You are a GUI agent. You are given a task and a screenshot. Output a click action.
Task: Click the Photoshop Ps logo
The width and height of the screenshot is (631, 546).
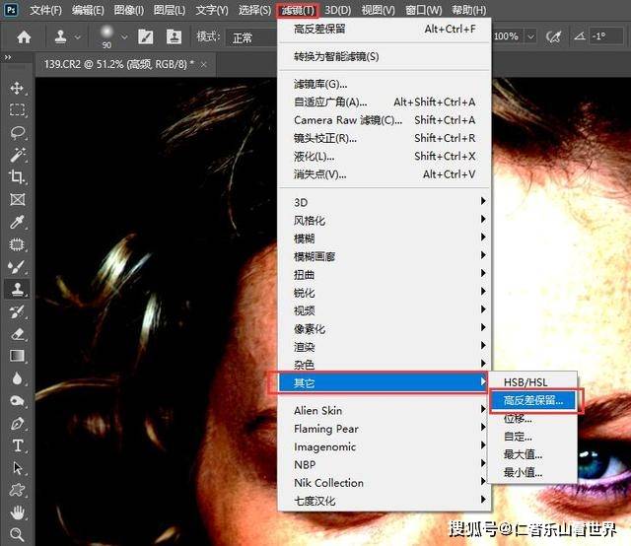coord(11,9)
